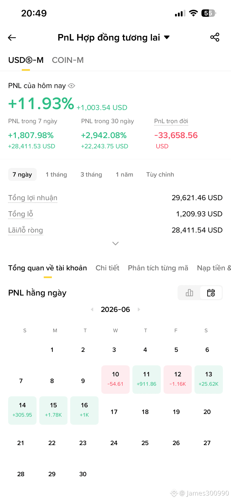Select the 1 tháng range
This screenshot has height=500, width=231.
click(56, 174)
